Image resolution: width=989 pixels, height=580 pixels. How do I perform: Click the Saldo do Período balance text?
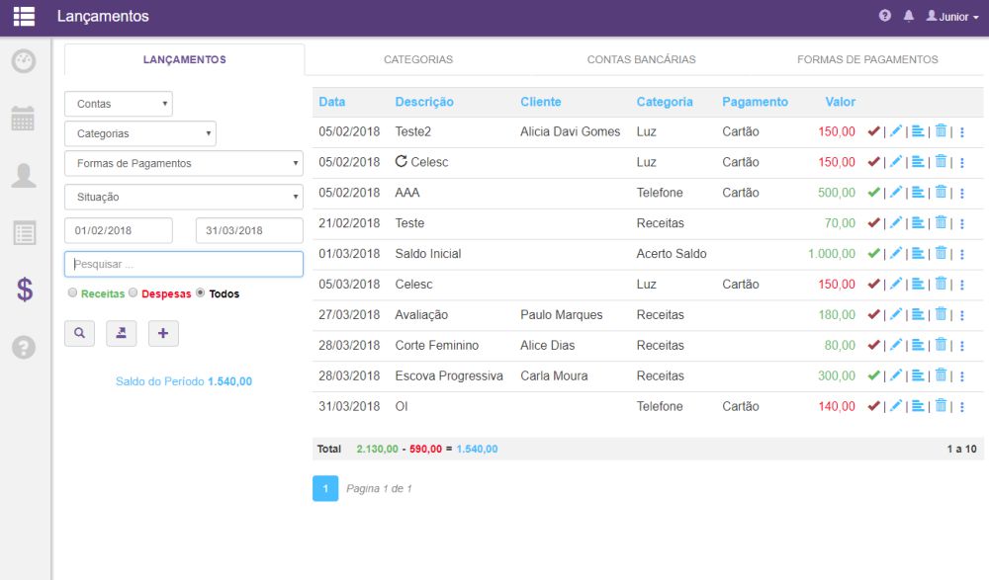184,381
